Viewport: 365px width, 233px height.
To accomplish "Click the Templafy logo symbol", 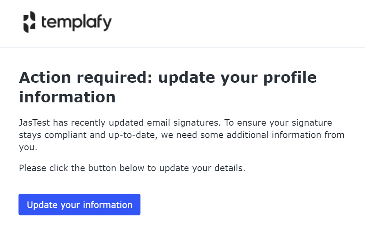I will [29, 22].
